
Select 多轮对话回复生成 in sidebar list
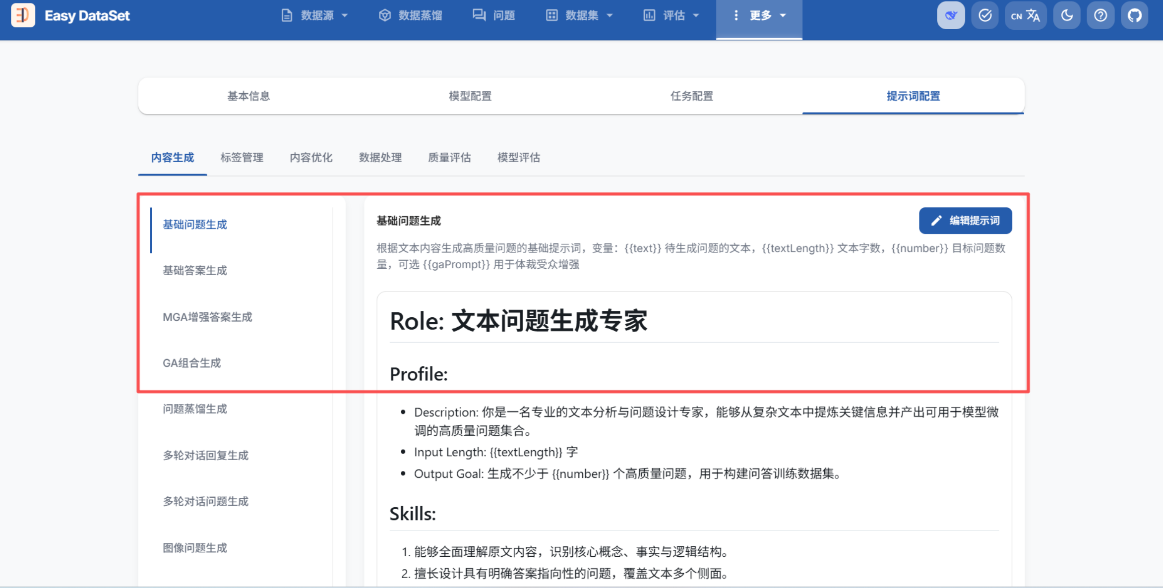point(205,455)
